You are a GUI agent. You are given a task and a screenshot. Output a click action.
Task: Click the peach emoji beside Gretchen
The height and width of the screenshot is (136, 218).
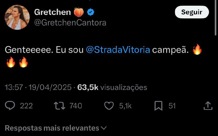point(79,12)
